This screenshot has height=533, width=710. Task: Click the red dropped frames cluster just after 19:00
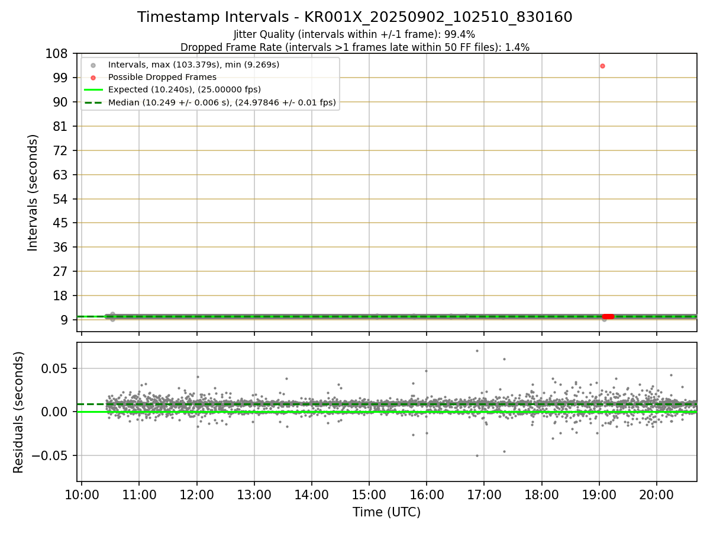(608, 316)
